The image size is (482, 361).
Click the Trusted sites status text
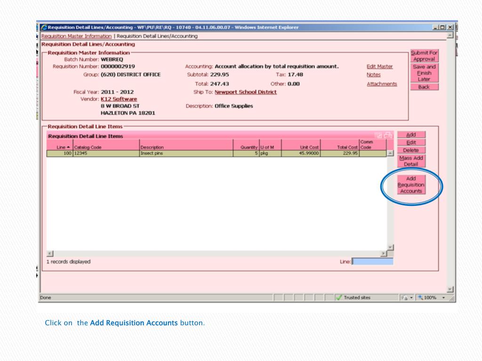[x=357, y=298]
